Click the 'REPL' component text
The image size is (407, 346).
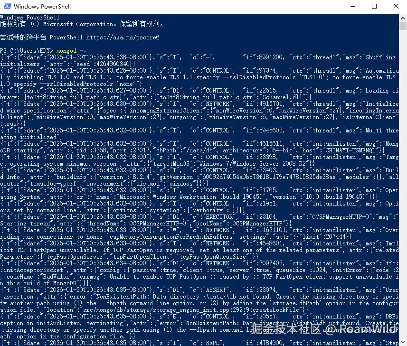point(212,343)
